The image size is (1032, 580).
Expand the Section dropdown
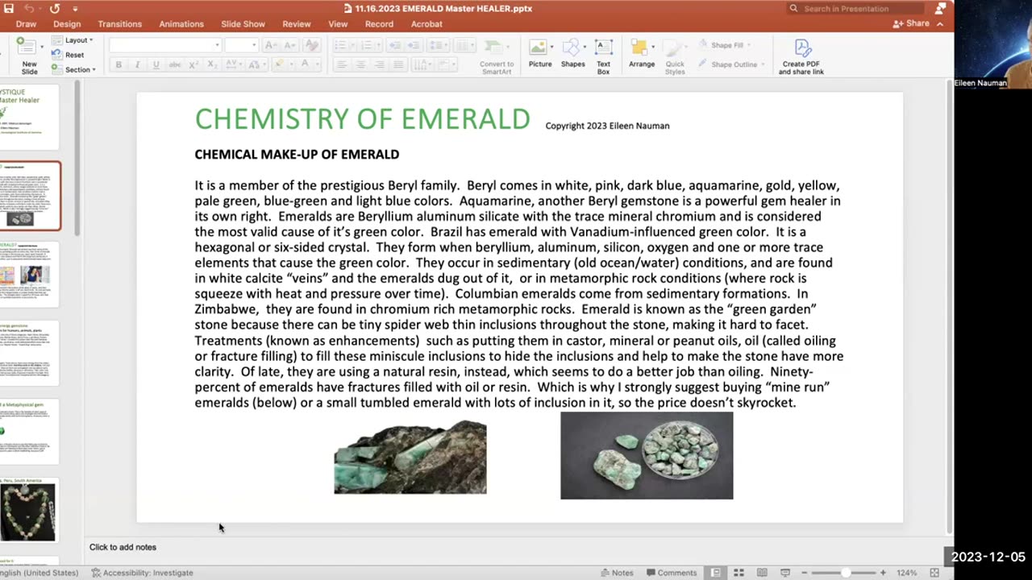pos(73,69)
